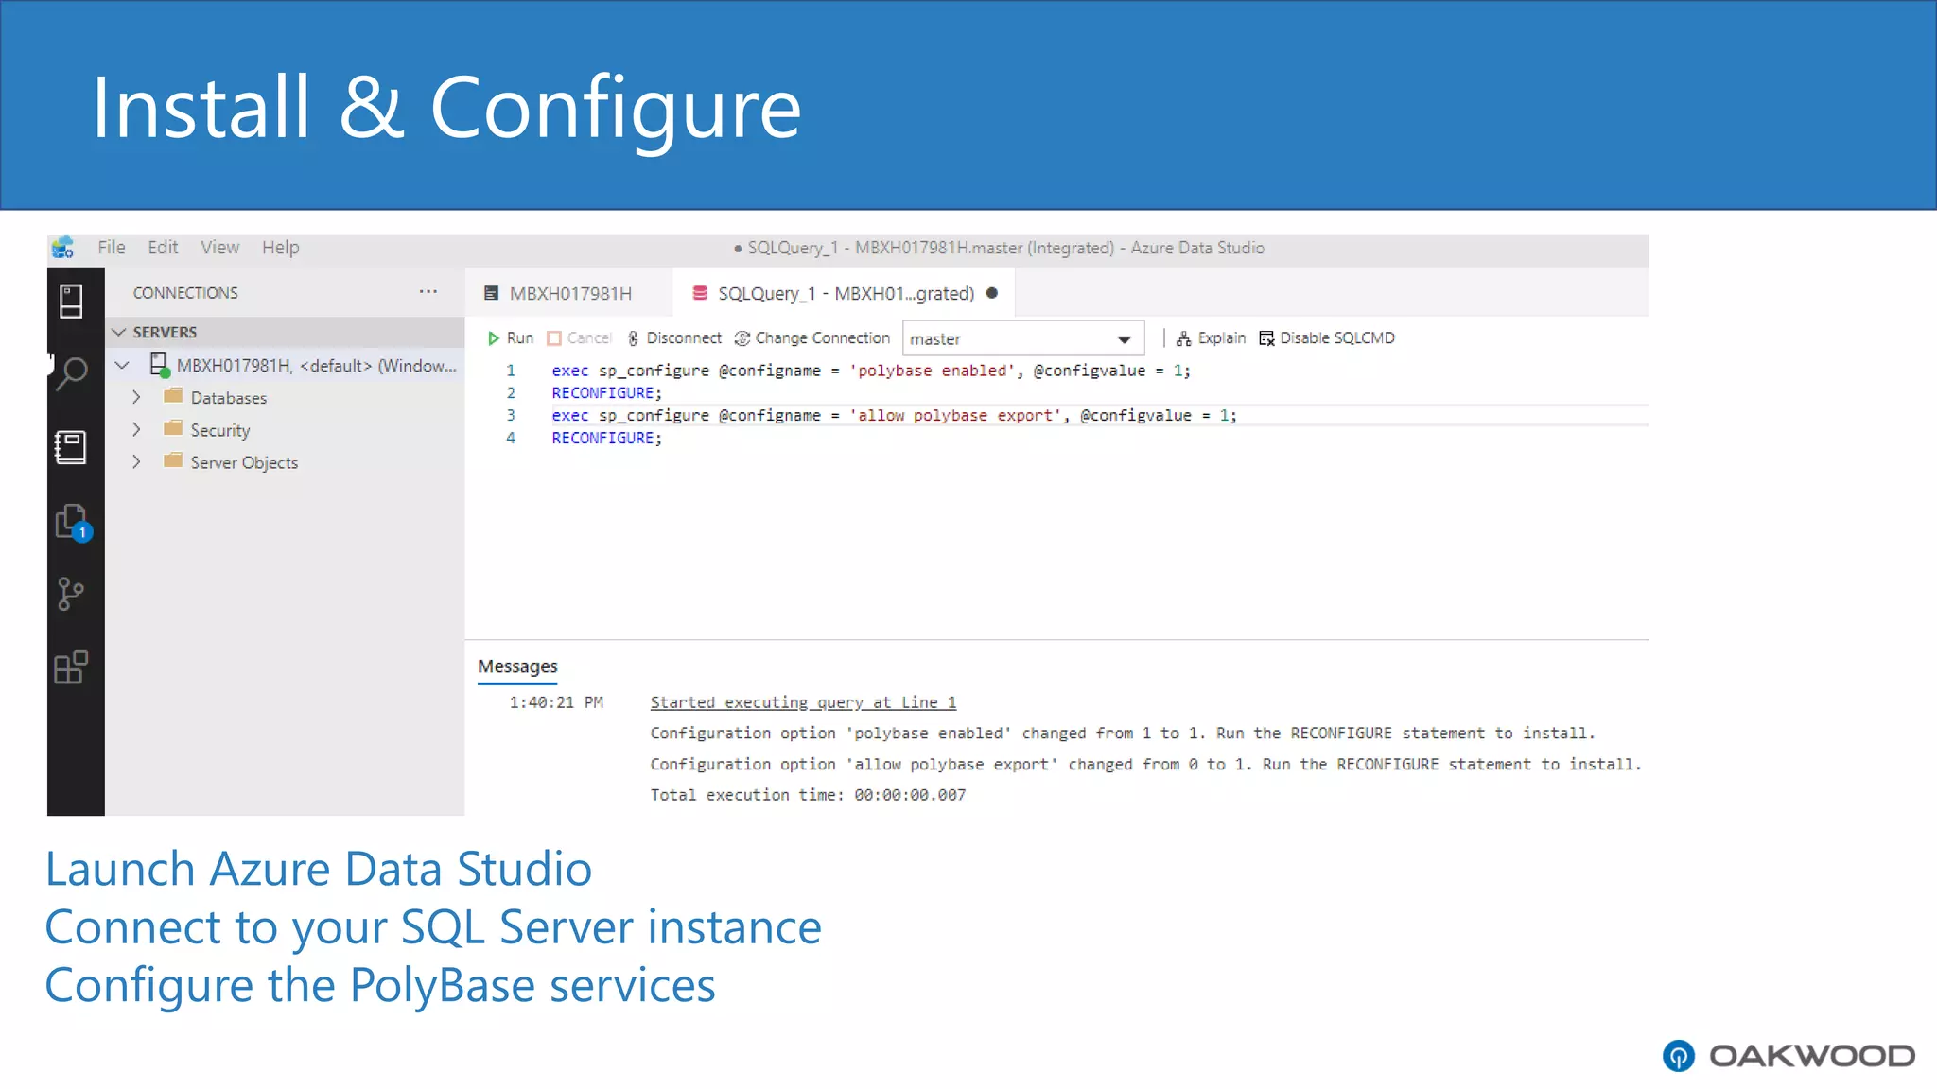
Task: Open the Source Control sidebar icon
Action: tap(71, 595)
